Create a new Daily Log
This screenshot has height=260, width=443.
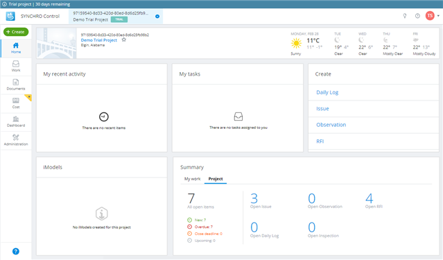[x=327, y=92]
